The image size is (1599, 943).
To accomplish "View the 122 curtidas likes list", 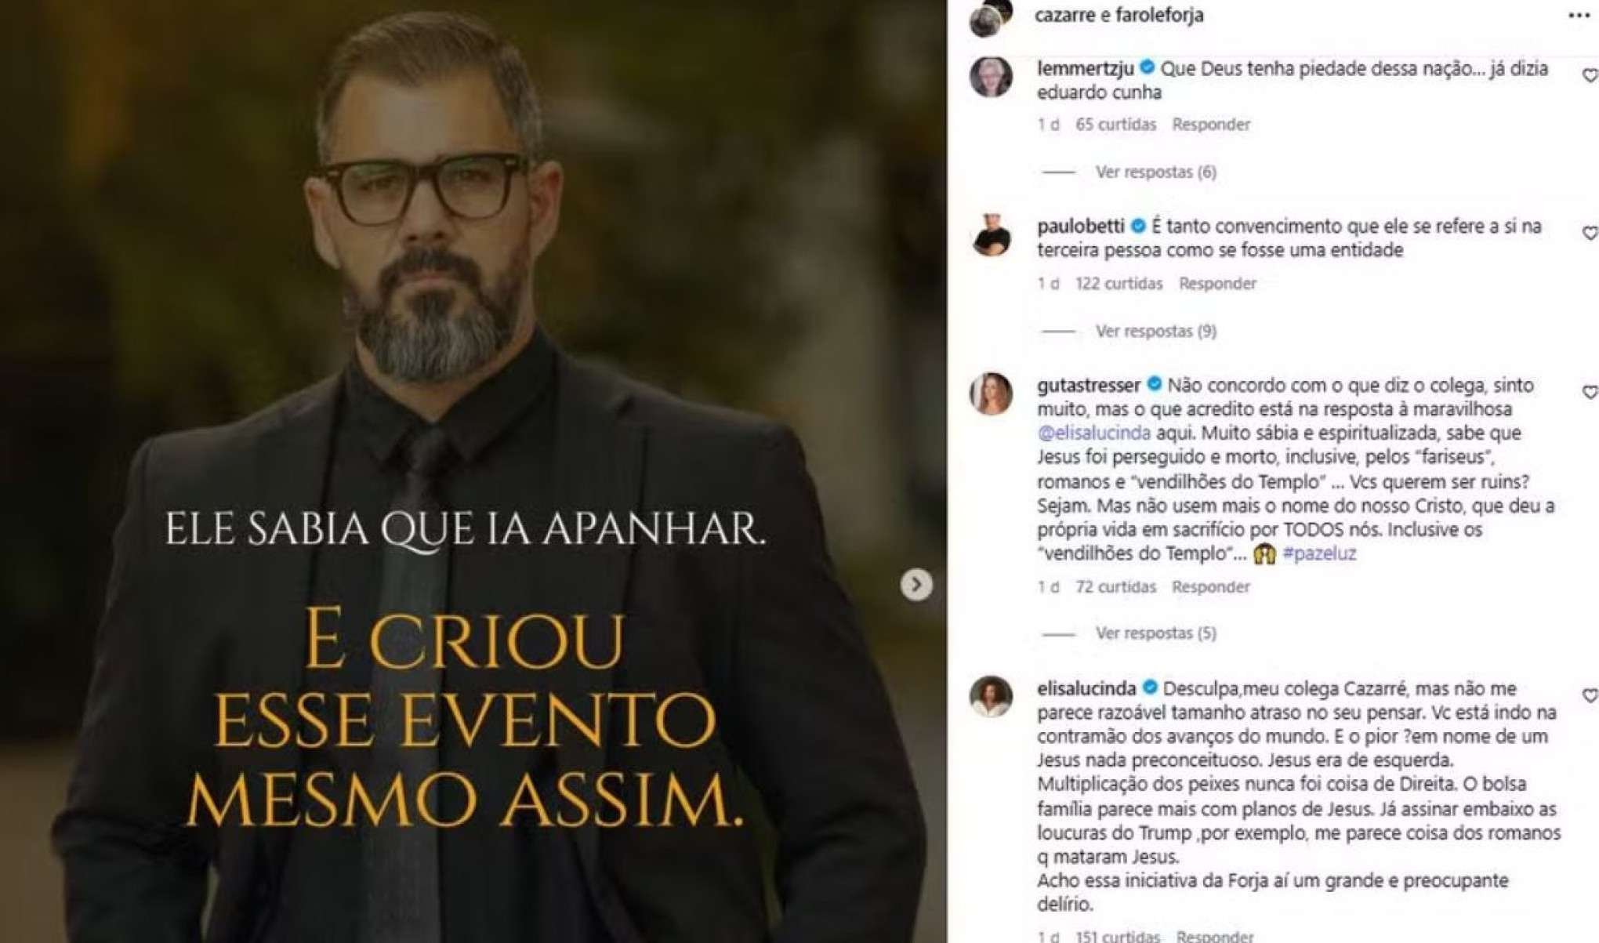I will 1119,283.
